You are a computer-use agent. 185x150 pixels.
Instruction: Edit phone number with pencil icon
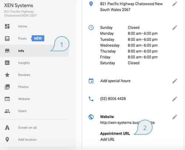[x=175, y=99]
